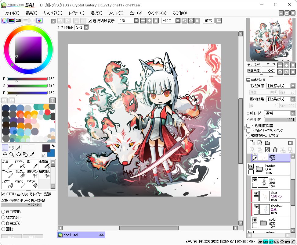Hide the shadow layer
This screenshot has width=297, height=245.
click(x=256, y=207)
